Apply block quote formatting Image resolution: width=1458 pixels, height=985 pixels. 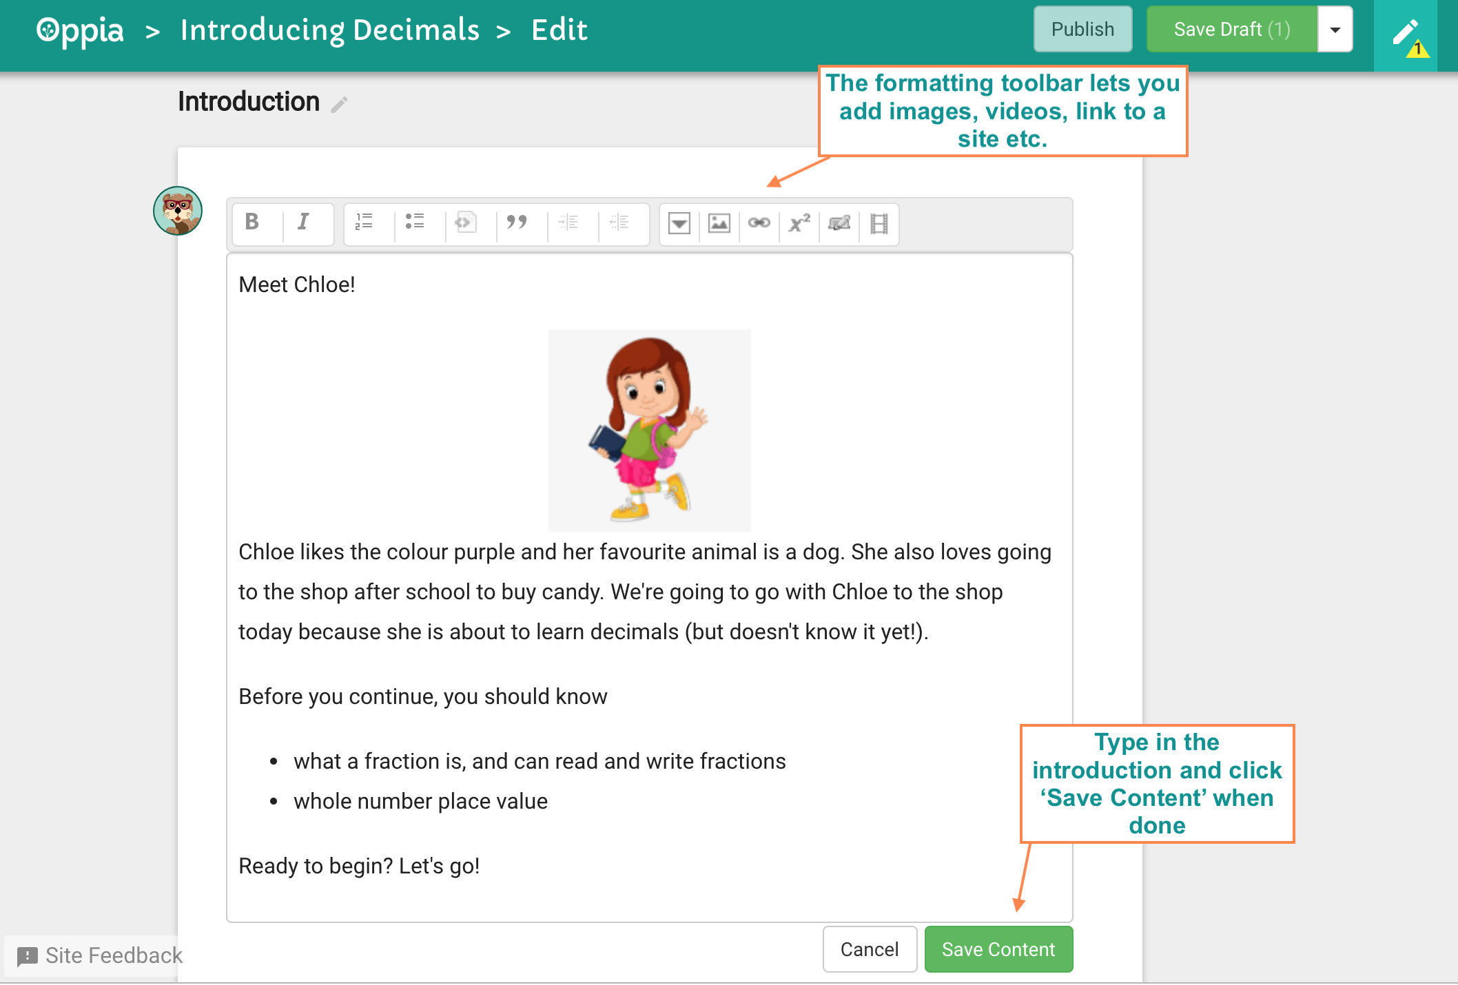(x=517, y=223)
